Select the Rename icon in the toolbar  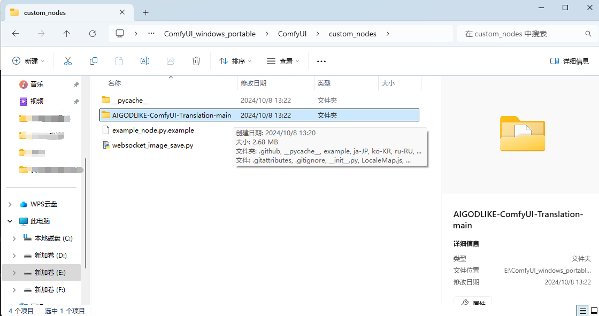pyautogui.click(x=144, y=60)
